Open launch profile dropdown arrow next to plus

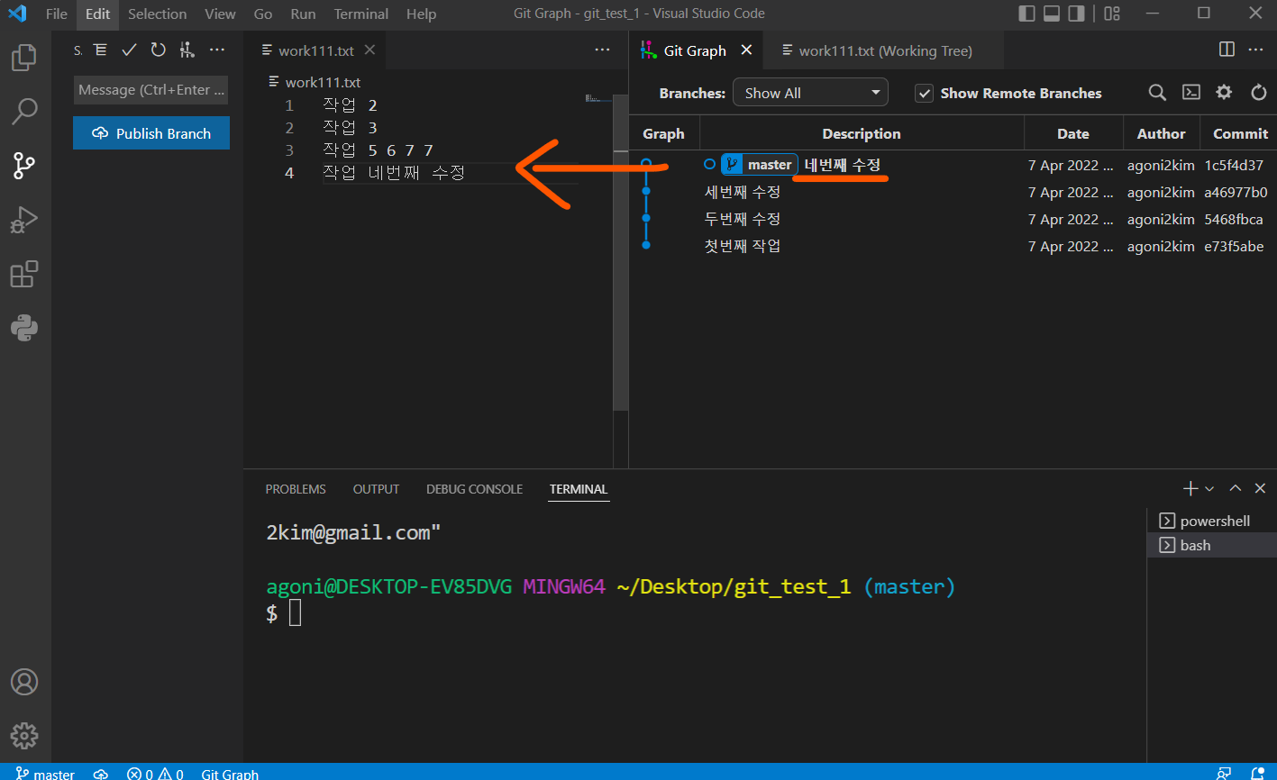tap(1209, 488)
